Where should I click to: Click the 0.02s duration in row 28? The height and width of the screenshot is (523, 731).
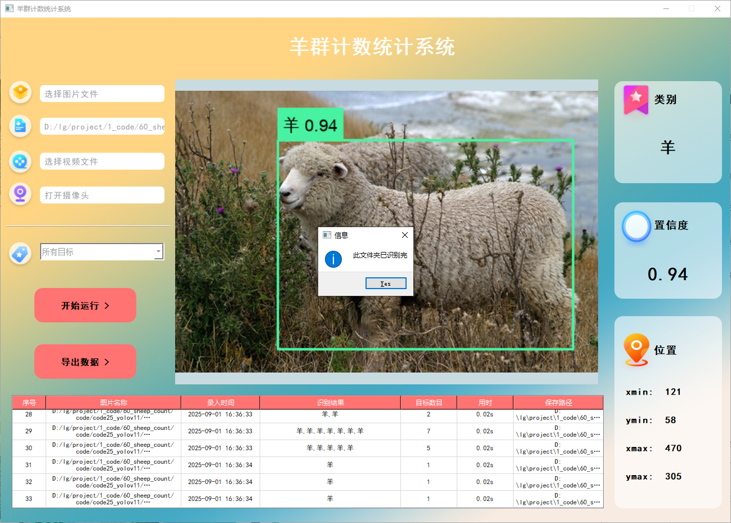pyautogui.click(x=485, y=414)
